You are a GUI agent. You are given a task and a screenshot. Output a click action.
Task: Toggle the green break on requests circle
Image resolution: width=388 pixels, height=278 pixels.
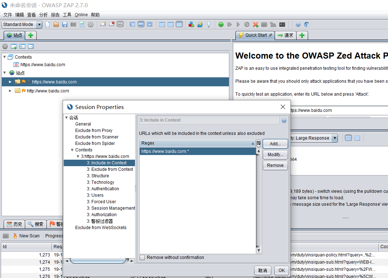click(x=221, y=24)
